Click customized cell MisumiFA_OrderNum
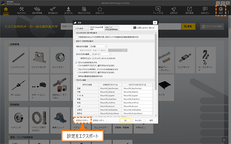 click(137, 99)
